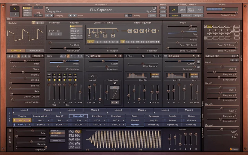Open A Insert FX 1 EQ dropdown
This screenshot has height=155, width=248.
tap(222, 56)
